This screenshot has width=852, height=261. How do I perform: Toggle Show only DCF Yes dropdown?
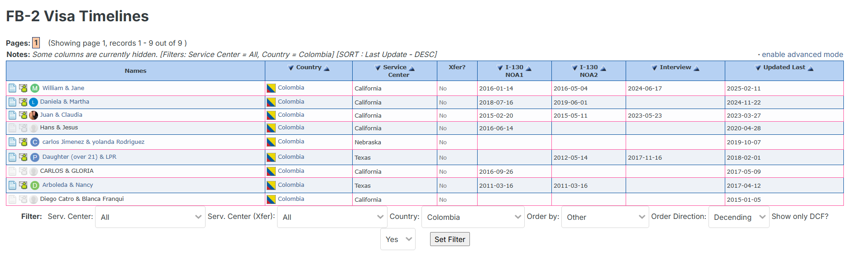click(397, 239)
